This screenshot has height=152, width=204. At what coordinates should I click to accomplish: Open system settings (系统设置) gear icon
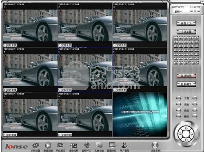(35, 145)
